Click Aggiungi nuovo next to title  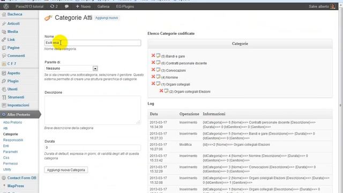(107, 18)
